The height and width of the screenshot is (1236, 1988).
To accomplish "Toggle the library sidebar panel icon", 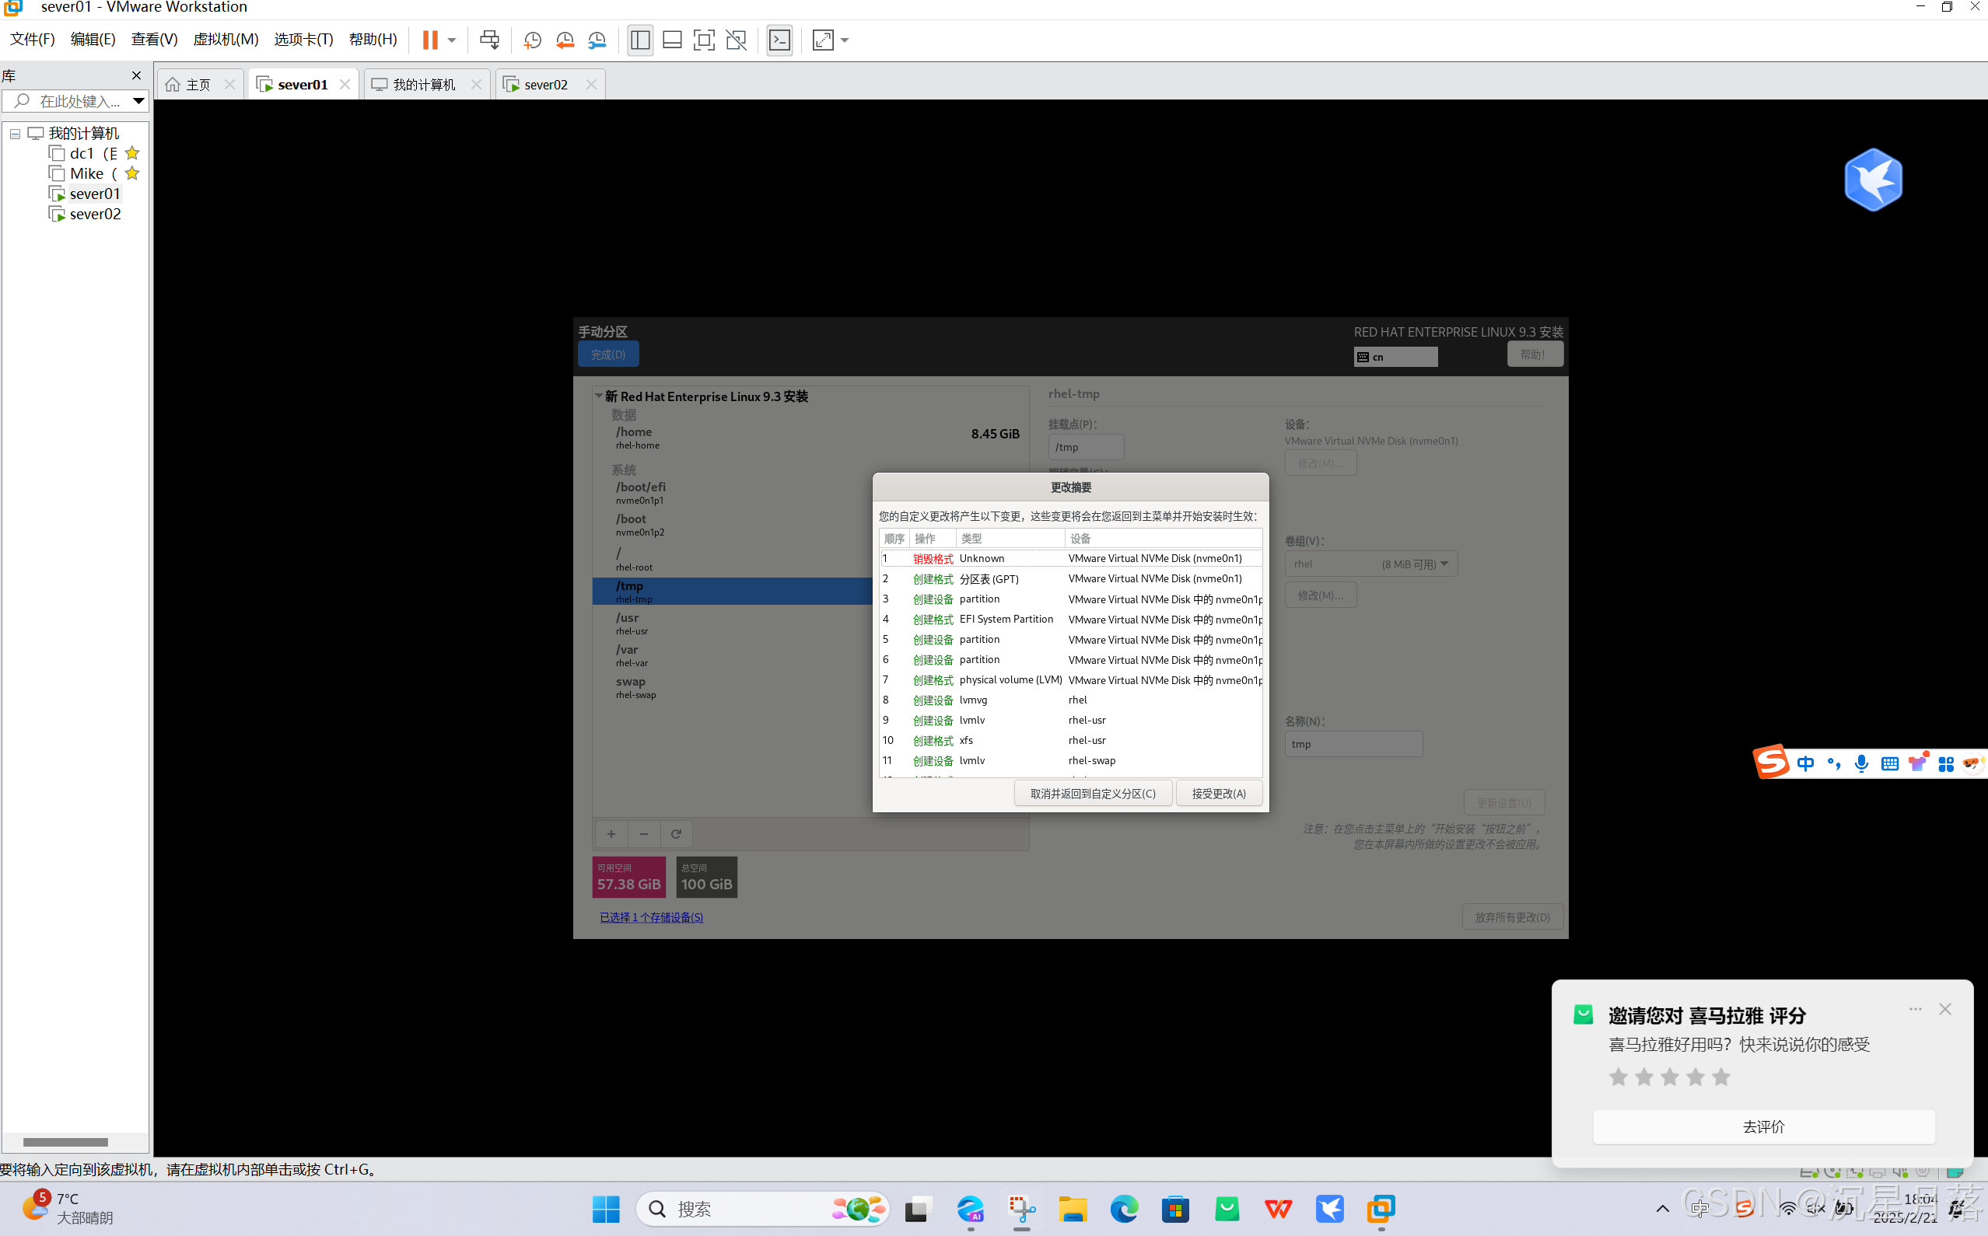I will 640,39.
